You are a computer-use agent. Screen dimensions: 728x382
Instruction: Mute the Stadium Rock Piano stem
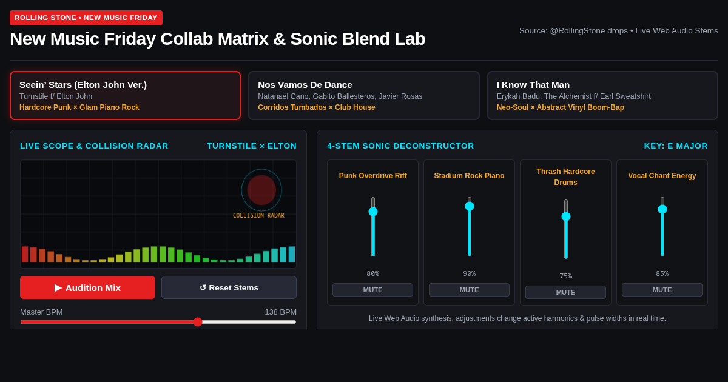[x=469, y=290]
